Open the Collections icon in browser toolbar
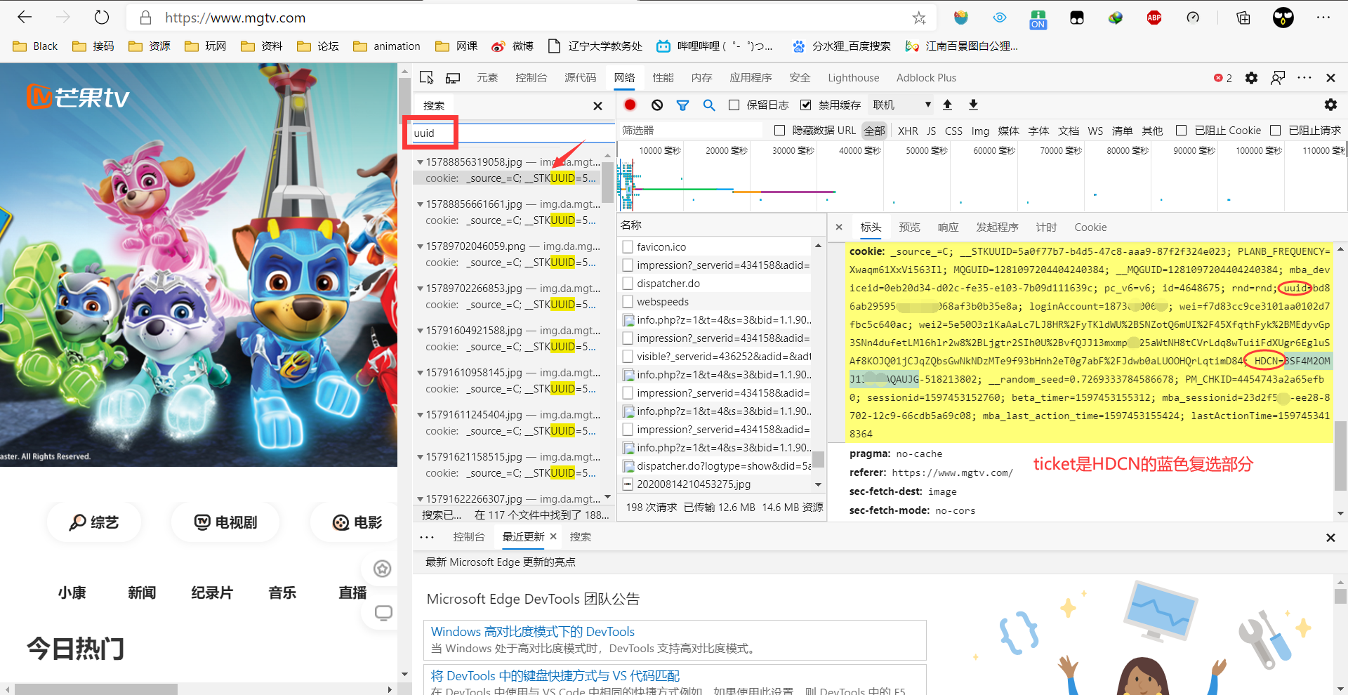 [x=1243, y=18]
